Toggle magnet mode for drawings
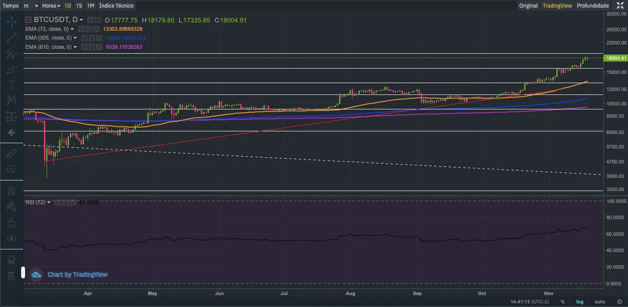Screen dimensions: 628x307 point(11,191)
